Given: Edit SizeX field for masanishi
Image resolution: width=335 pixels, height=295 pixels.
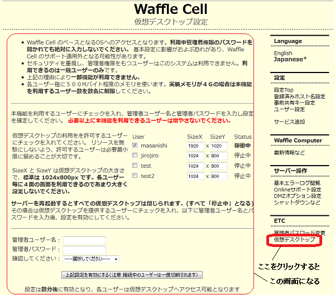Looking at the screenshot, I should click(x=195, y=146).
